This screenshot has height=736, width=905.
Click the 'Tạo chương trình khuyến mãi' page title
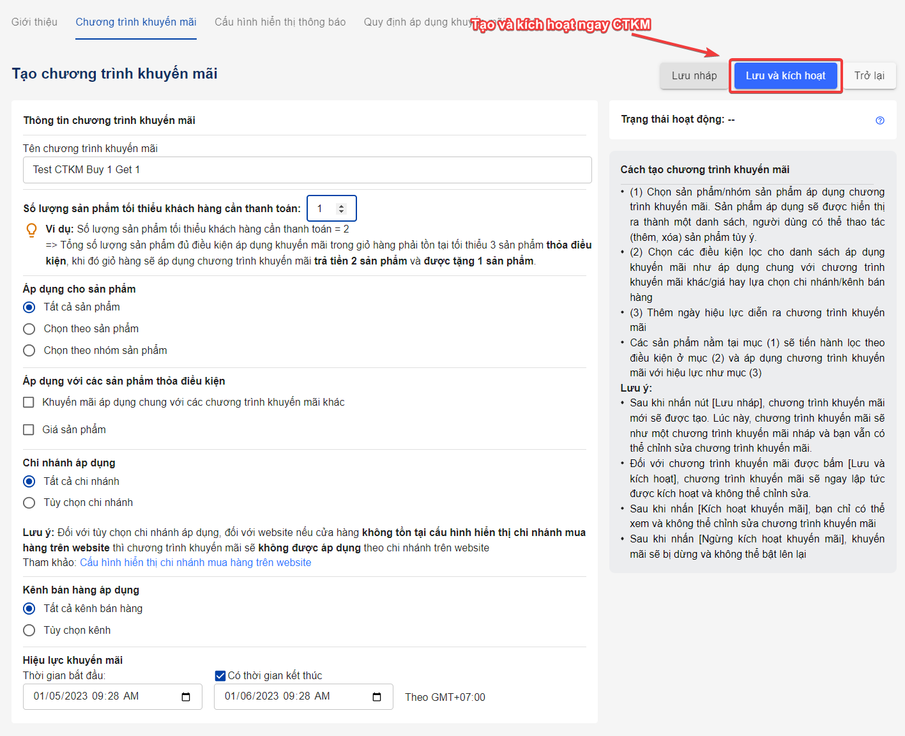(115, 74)
